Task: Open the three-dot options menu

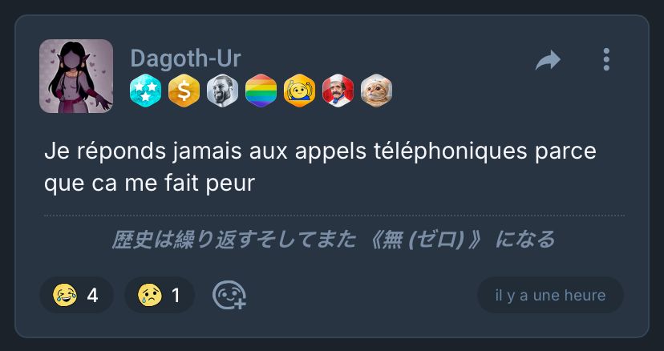Action: [x=606, y=59]
